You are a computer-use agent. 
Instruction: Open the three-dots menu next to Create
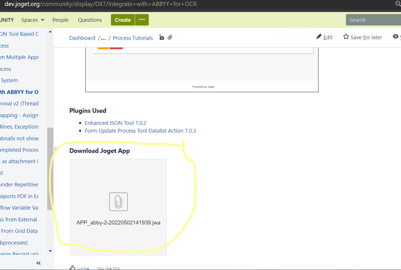(x=142, y=20)
